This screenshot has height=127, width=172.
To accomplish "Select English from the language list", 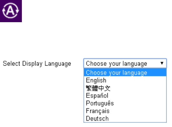I will [125, 80].
